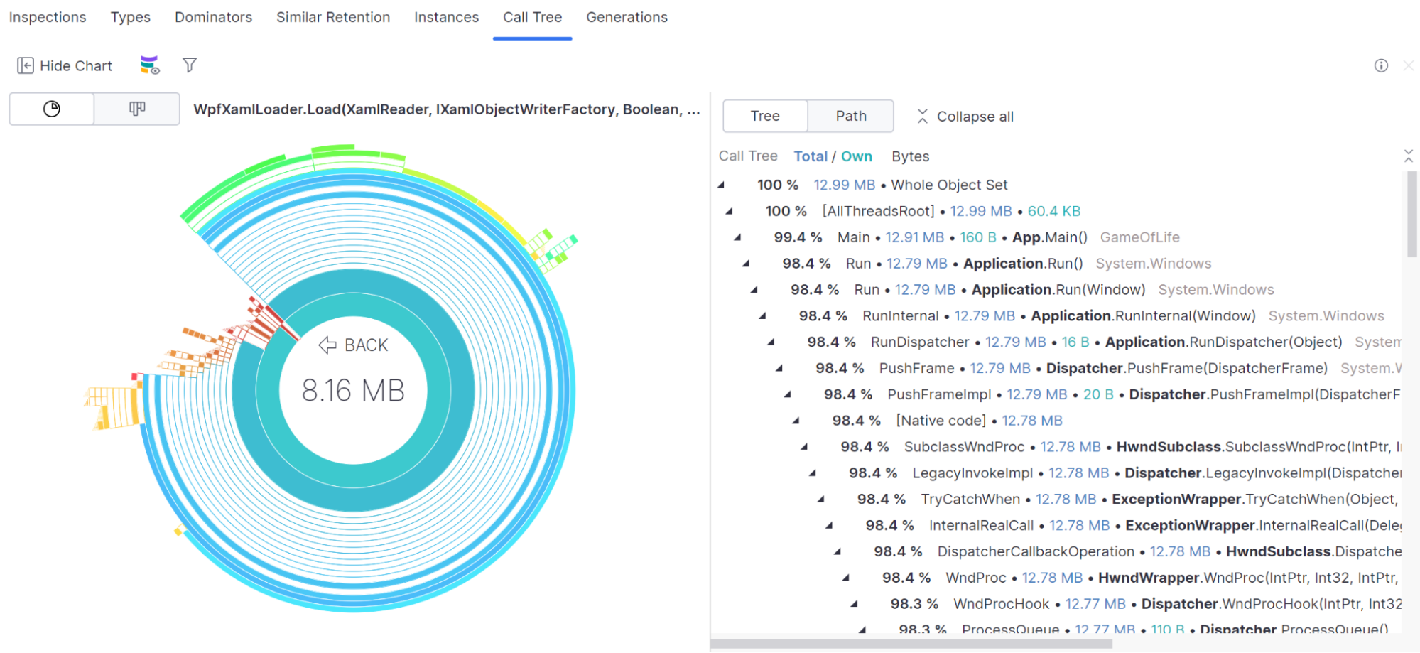Switch to sunburst pie chart view
The image size is (1420, 653).
click(52, 109)
